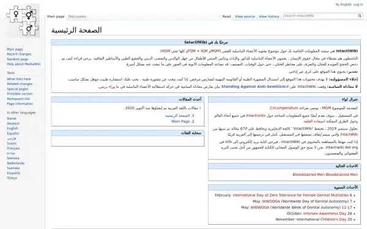
Task: Open the Main page tab
Action: point(56,16)
